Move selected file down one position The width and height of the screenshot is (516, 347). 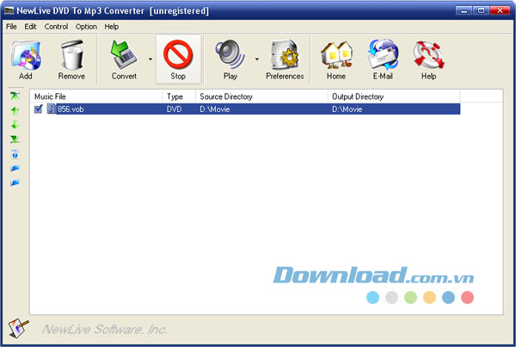[15, 125]
